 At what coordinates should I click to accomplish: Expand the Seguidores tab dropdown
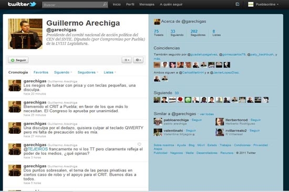[88, 72]
